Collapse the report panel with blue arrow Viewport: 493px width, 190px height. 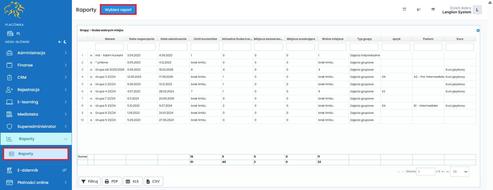point(478,30)
